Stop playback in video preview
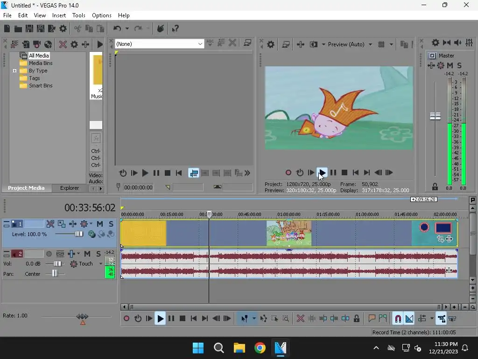The height and width of the screenshot is (359, 478). pos(344,173)
